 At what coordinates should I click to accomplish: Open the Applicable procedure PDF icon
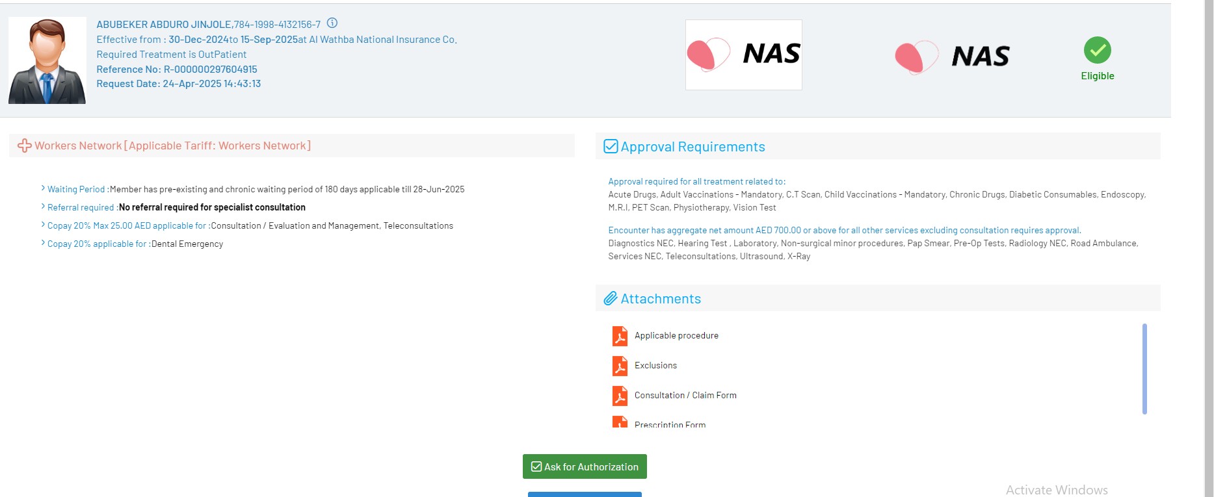620,336
